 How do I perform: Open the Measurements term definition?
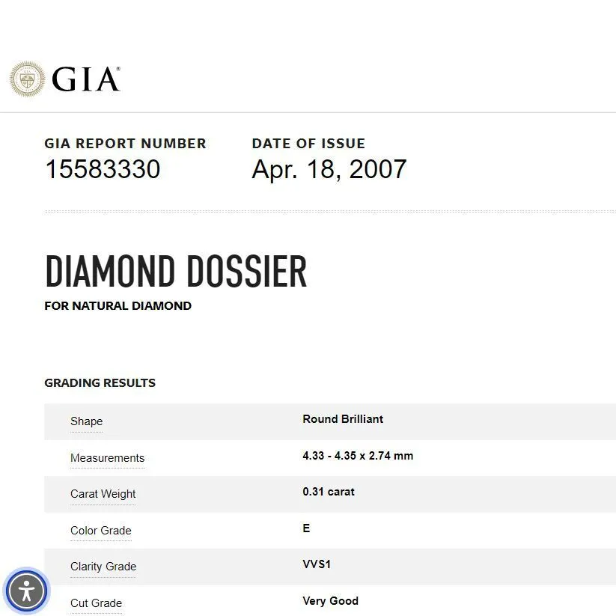point(107,458)
